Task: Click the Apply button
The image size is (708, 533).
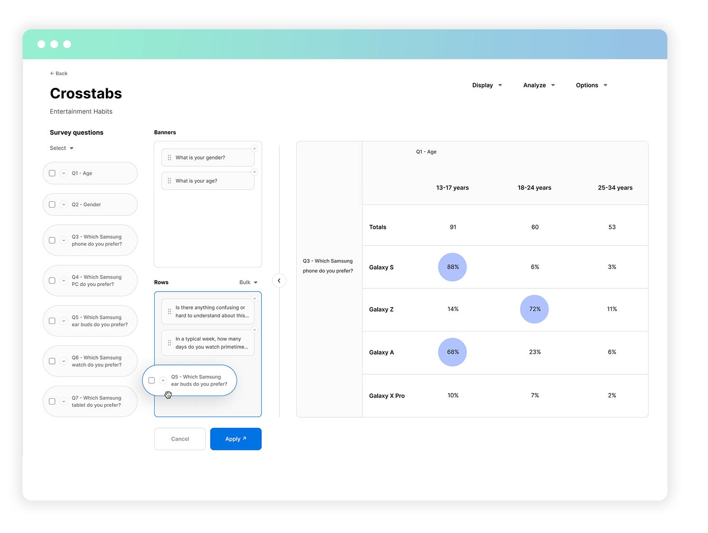Action: point(236,439)
